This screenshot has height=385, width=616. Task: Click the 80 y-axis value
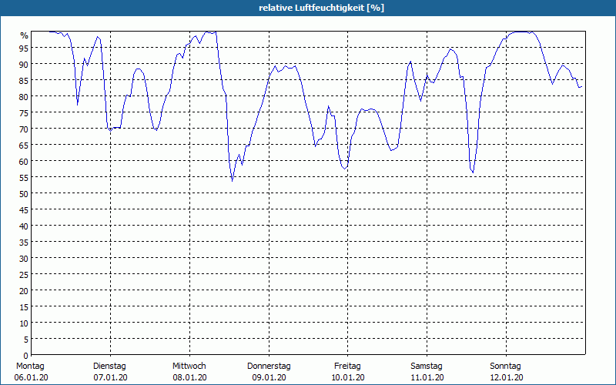click(24, 97)
